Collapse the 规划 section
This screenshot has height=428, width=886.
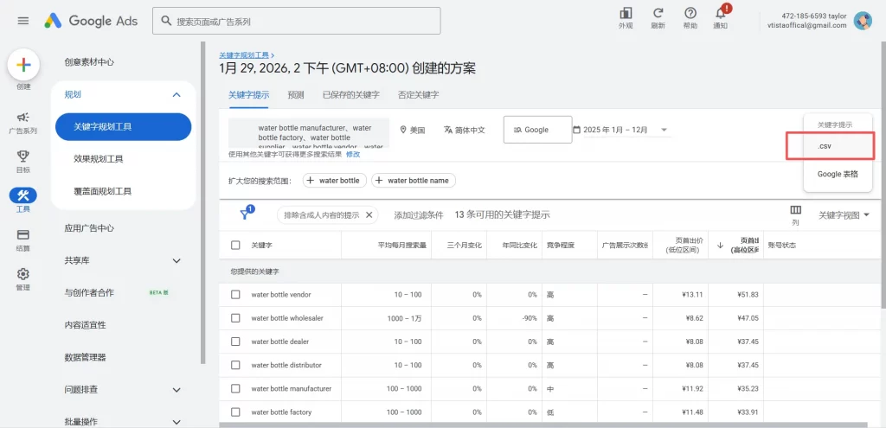pyautogui.click(x=177, y=94)
